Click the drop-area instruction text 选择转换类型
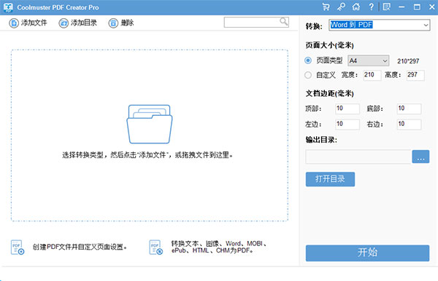This screenshot has height=281, width=438. pyautogui.click(x=147, y=155)
